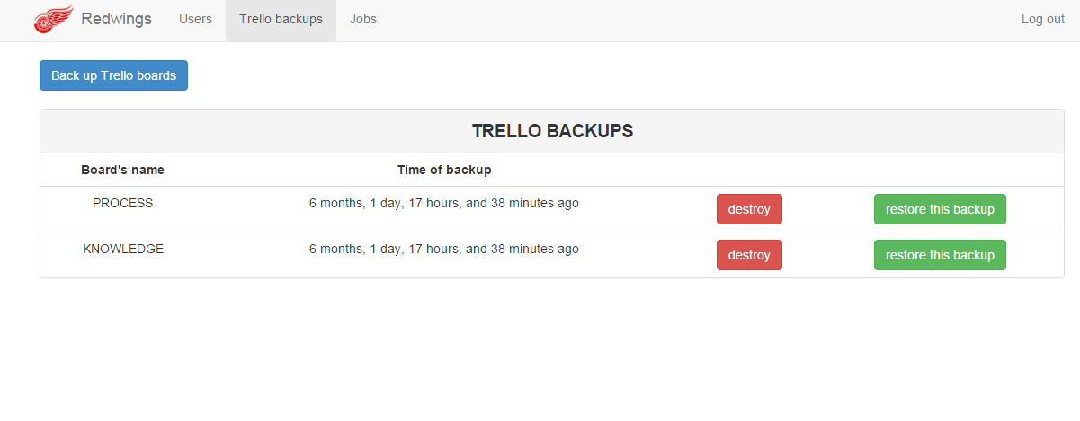
Task: Destroy the PROCESS board backup
Action: pyautogui.click(x=749, y=209)
